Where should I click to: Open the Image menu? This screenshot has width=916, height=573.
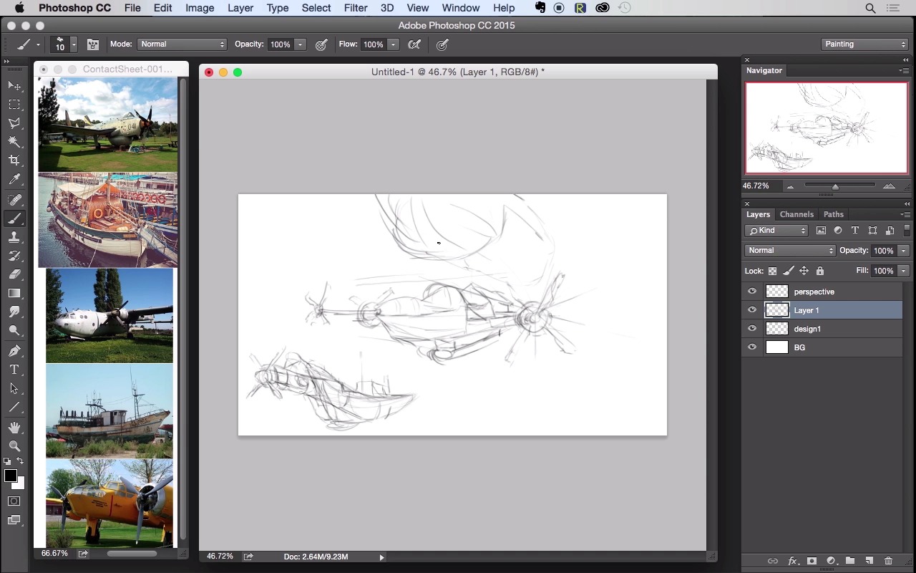[200, 8]
